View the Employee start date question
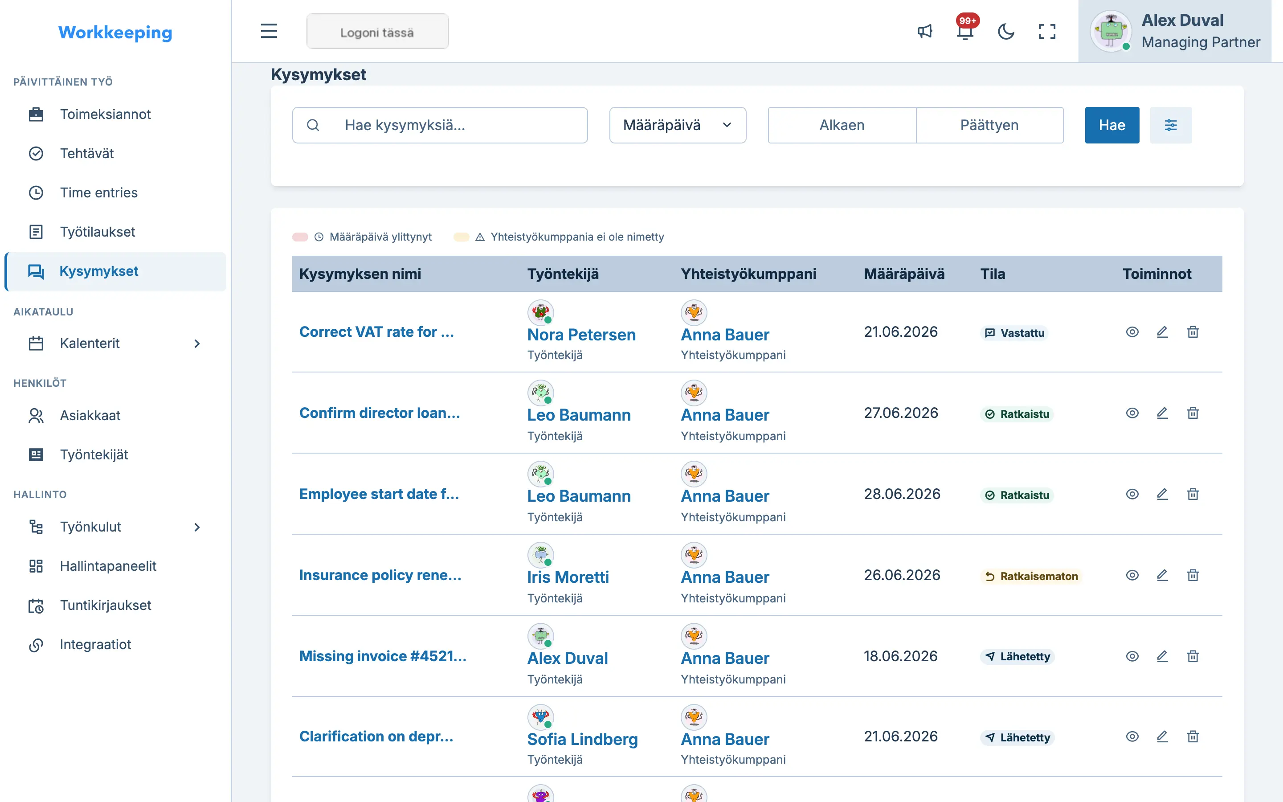Viewport: 1283px width, 802px height. (1132, 495)
